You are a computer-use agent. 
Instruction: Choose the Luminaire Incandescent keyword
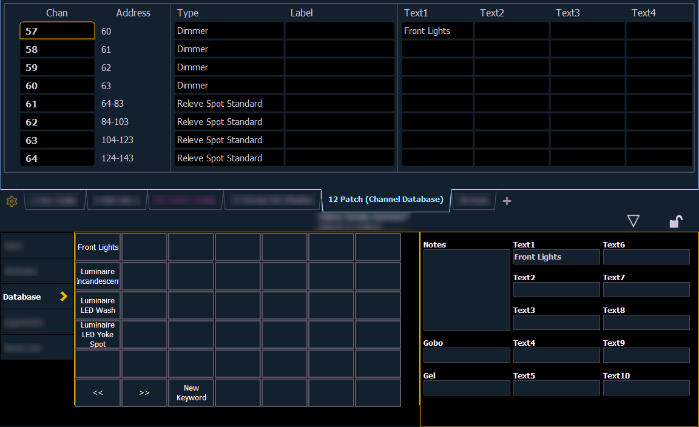point(98,277)
